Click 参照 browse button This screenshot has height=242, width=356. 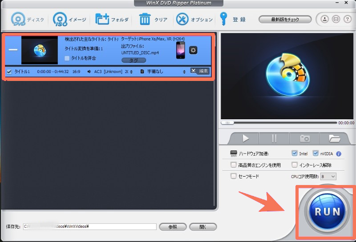(x=173, y=227)
